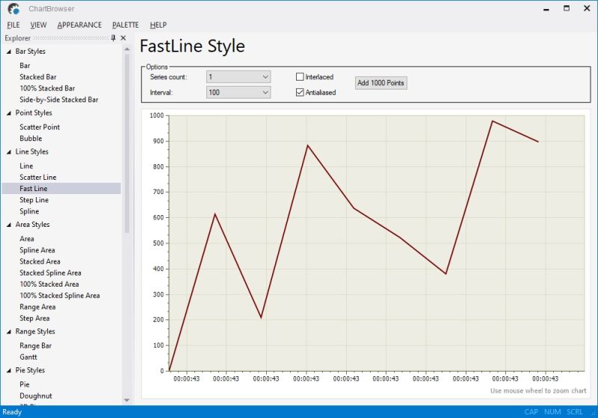Select Spline Area chart style
The height and width of the screenshot is (418, 598).
(x=37, y=250)
